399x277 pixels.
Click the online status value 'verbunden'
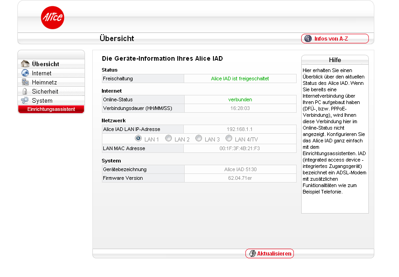pyautogui.click(x=240, y=99)
